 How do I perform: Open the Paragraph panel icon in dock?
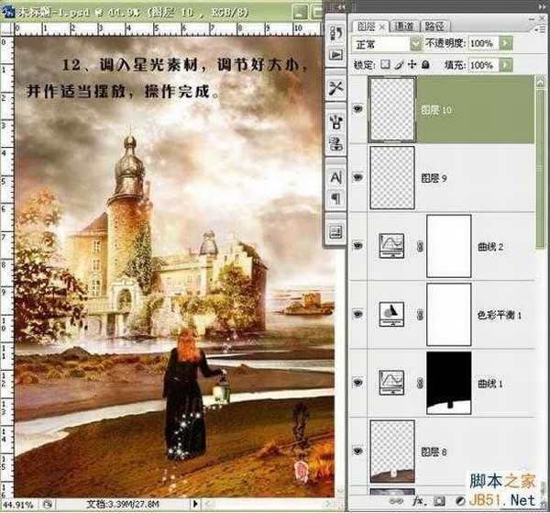335,197
